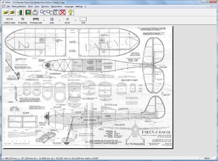Screen dimensions: 218x161
Task: Open the Plans collection menu
Action: point(19,6)
